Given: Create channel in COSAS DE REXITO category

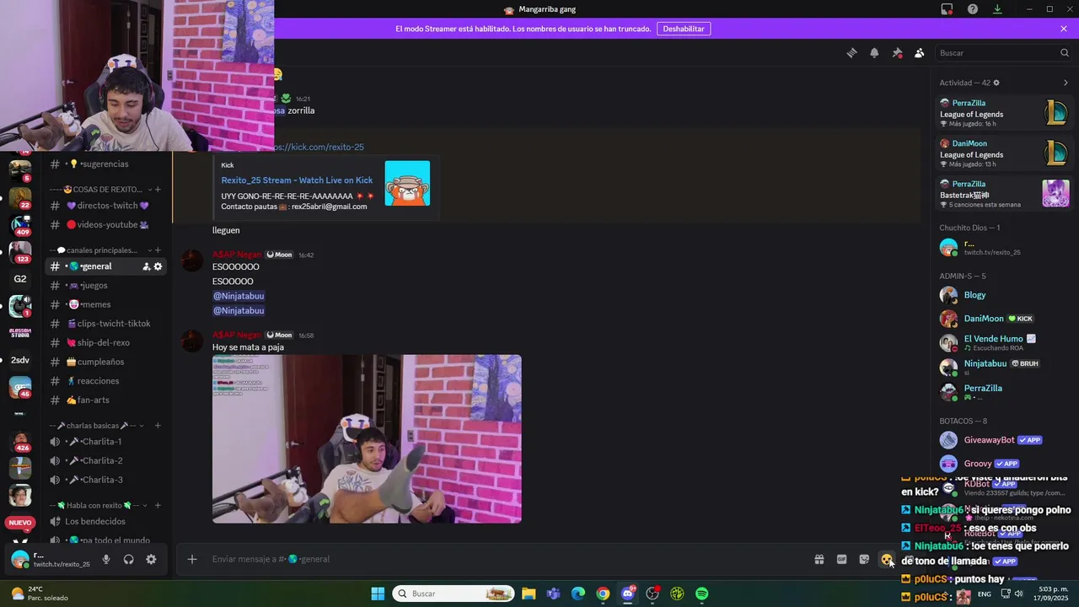Looking at the screenshot, I should coord(158,190).
